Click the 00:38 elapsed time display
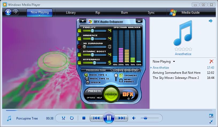The height and width of the screenshot is (127, 218). (50, 118)
